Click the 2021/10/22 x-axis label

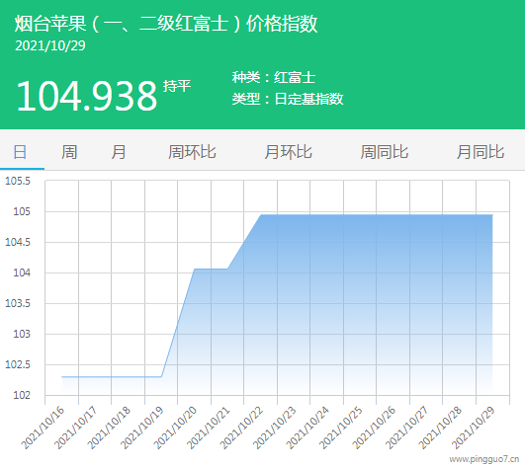[x=242, y=428]
